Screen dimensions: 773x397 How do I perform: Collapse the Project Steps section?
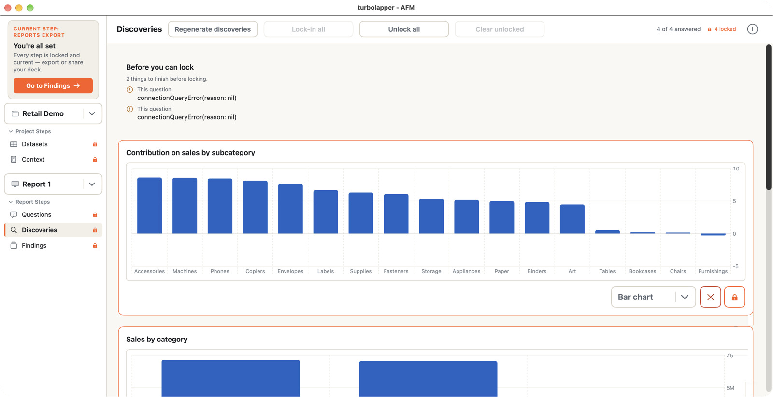[11, 131]
